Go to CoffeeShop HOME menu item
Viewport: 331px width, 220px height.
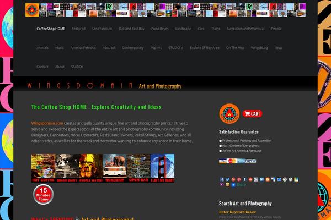[51, 29]
